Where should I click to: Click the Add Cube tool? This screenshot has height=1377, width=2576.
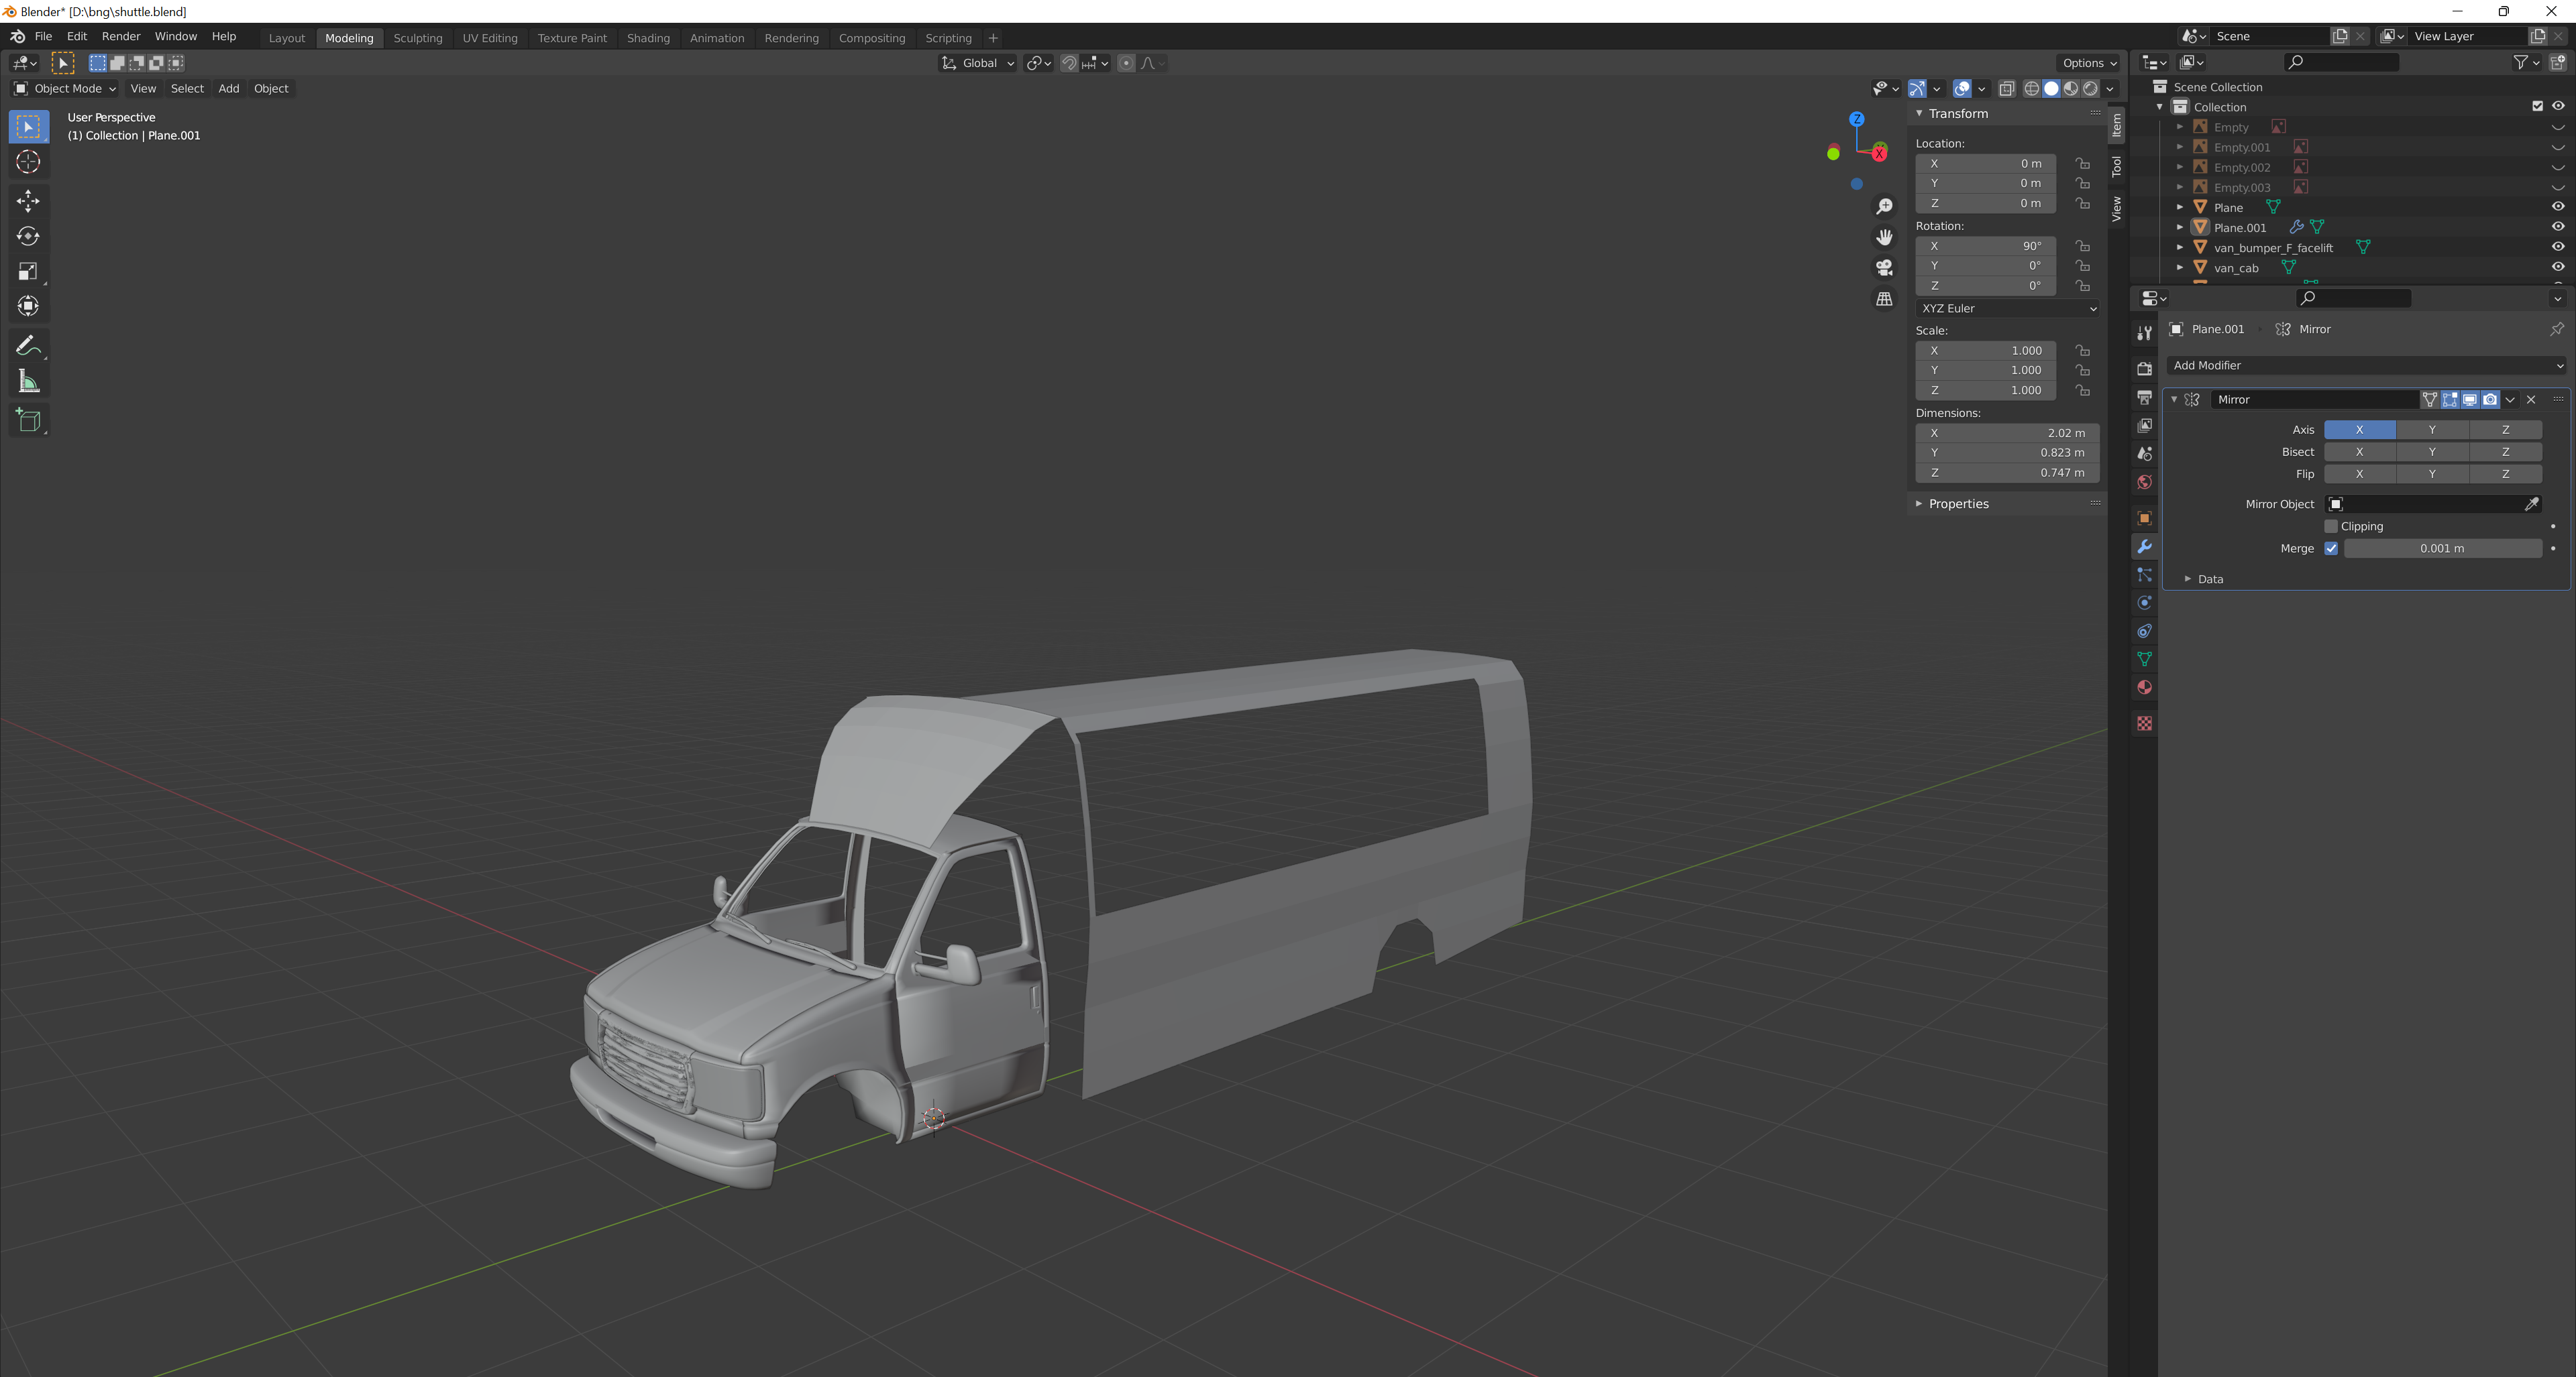pos(28,421)
